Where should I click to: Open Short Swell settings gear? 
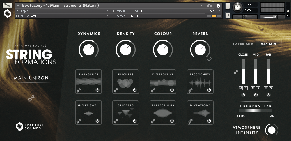(x=79, y=121)
